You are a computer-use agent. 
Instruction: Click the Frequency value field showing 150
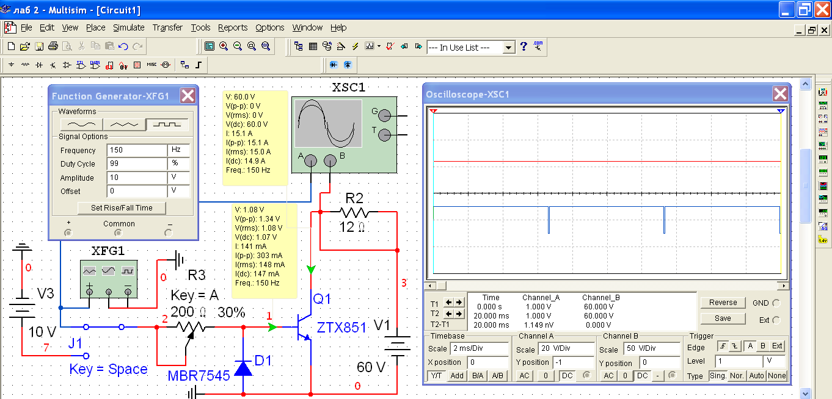(x=137, y=150)
